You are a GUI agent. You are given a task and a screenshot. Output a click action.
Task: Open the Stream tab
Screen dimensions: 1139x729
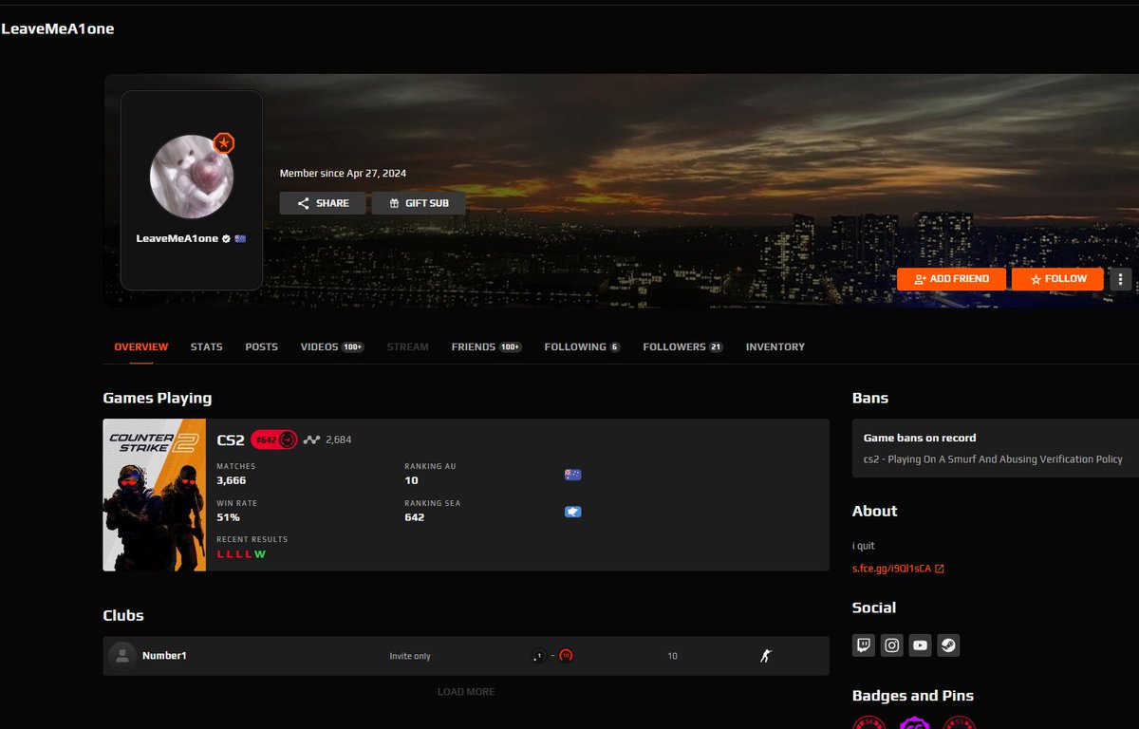pos(408,347)
